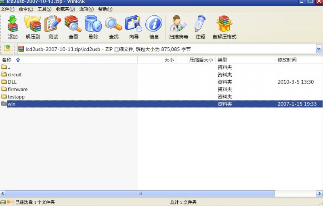Click the horizontal scrollbar thumb
This screenshot has width=323, height=206.
click(x=140, y=194)
